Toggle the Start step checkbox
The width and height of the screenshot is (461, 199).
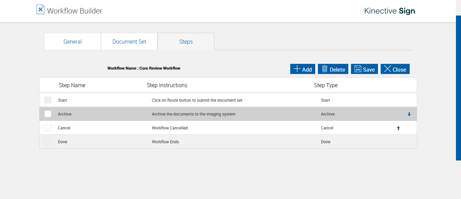coord(48,100)
